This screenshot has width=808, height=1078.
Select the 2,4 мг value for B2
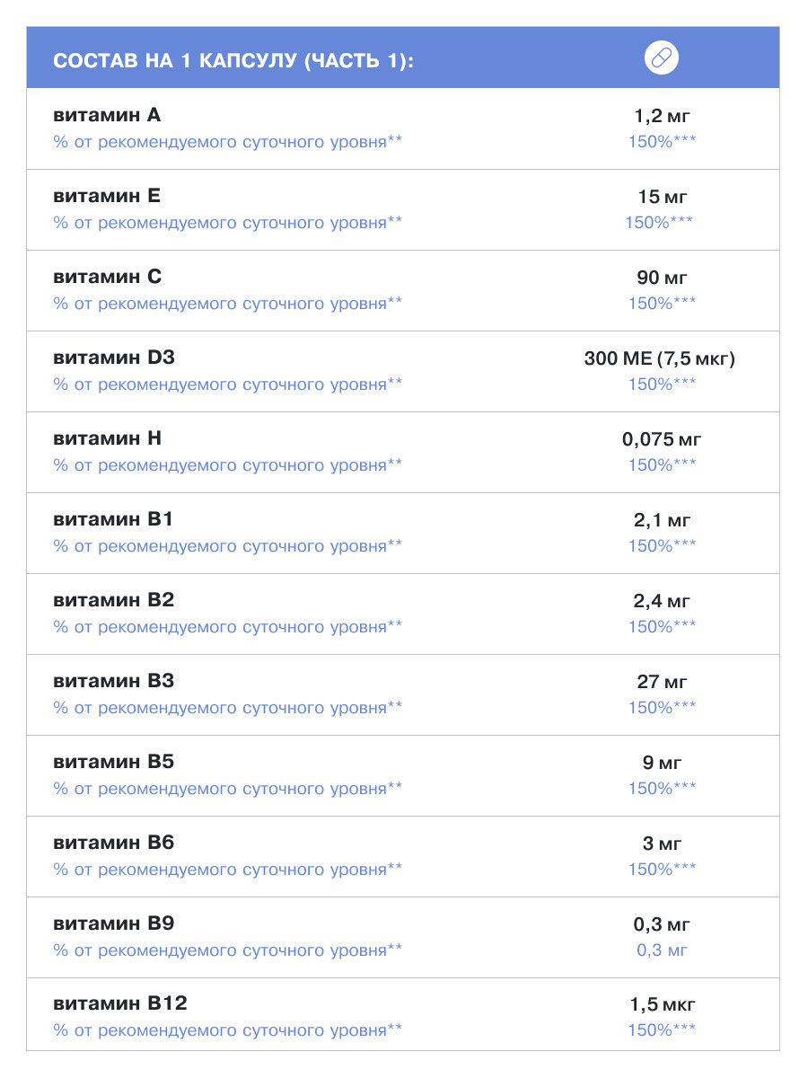662,601
